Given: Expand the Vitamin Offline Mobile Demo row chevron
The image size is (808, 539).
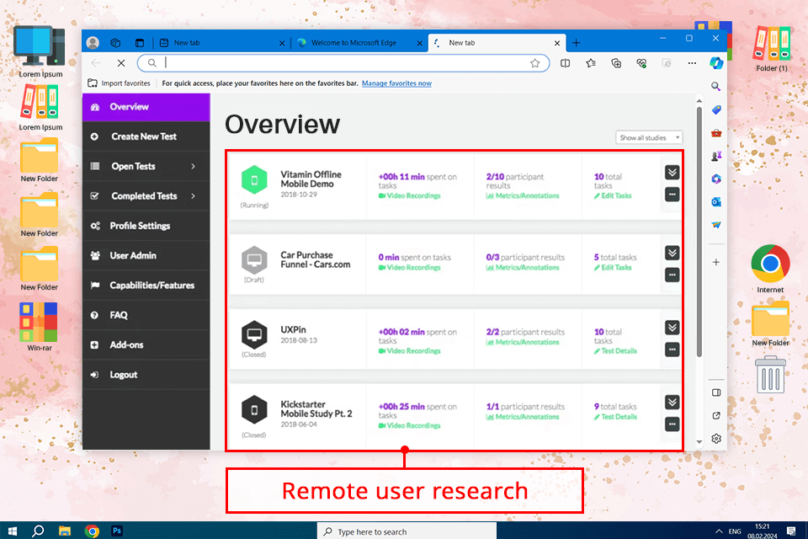Looking at the screenshot, I should pos(672,173).
